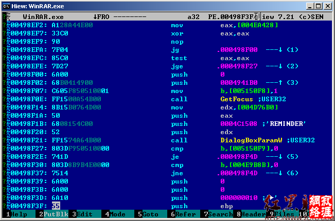335x221 pixels.
Task: Click the a32 mode indicator
Action: coord(193,17)
